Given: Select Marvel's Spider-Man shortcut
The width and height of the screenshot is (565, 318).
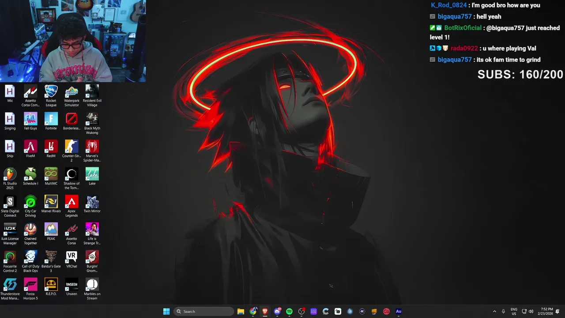Looking at the screenshot, I should click(92, 151).
